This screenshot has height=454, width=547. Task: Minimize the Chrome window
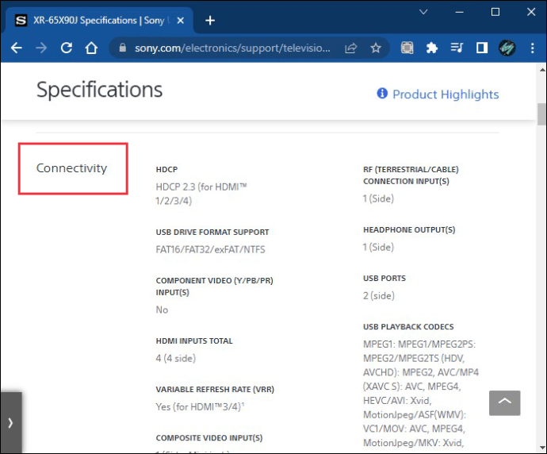pos(460,12)
